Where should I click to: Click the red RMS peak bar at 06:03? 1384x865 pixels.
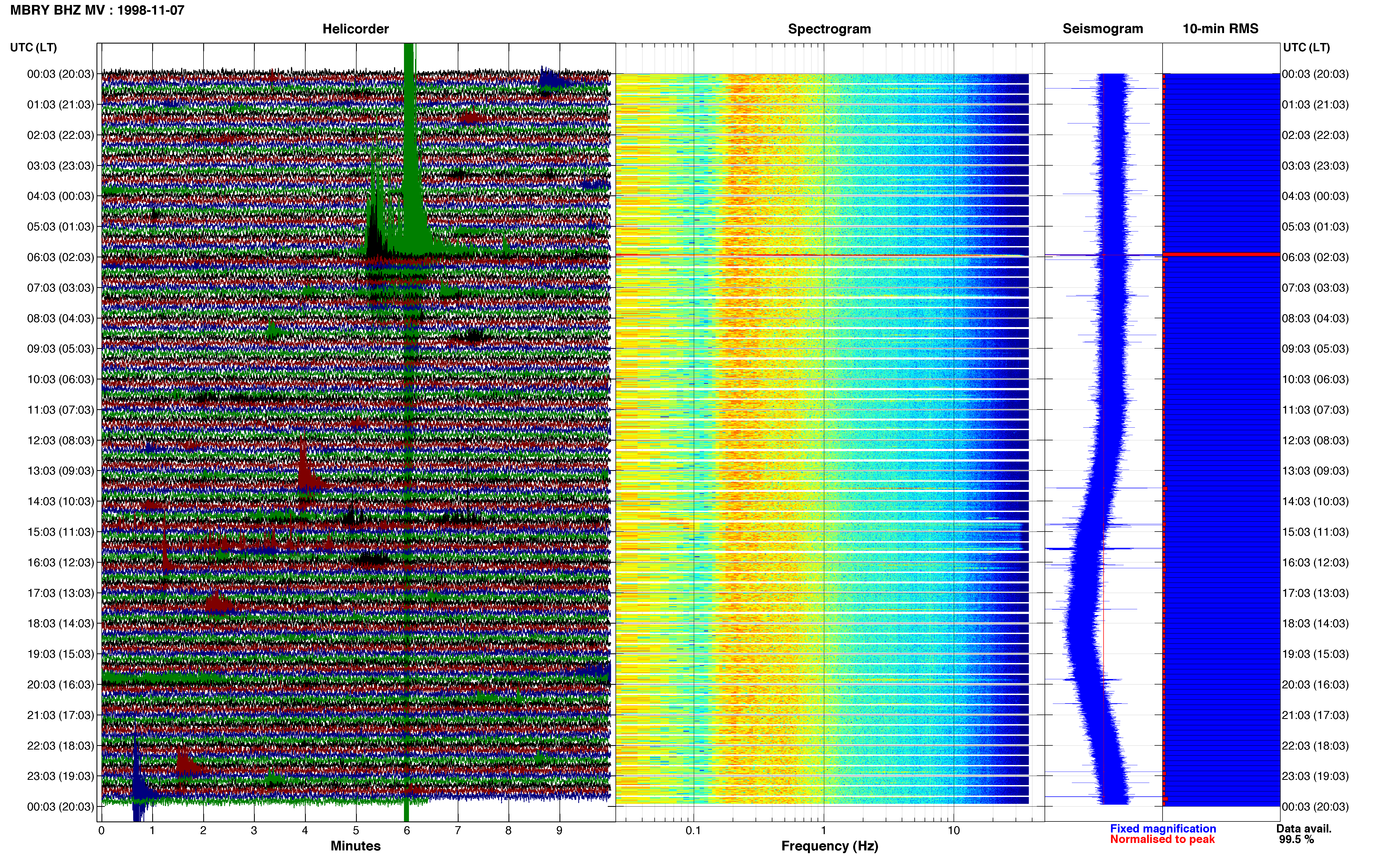click(1222, 254)
